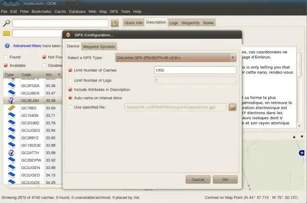Viewport: 307px width, 203px height.
Task: Uncheck Limit Number of Caches
Action: click(x=70, y=70)
